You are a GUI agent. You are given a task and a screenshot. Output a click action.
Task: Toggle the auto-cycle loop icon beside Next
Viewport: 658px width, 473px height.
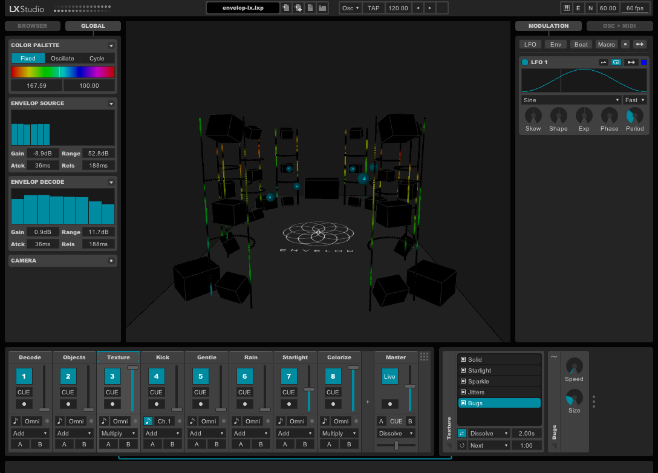pyautogui.click(x=462, y=445)
